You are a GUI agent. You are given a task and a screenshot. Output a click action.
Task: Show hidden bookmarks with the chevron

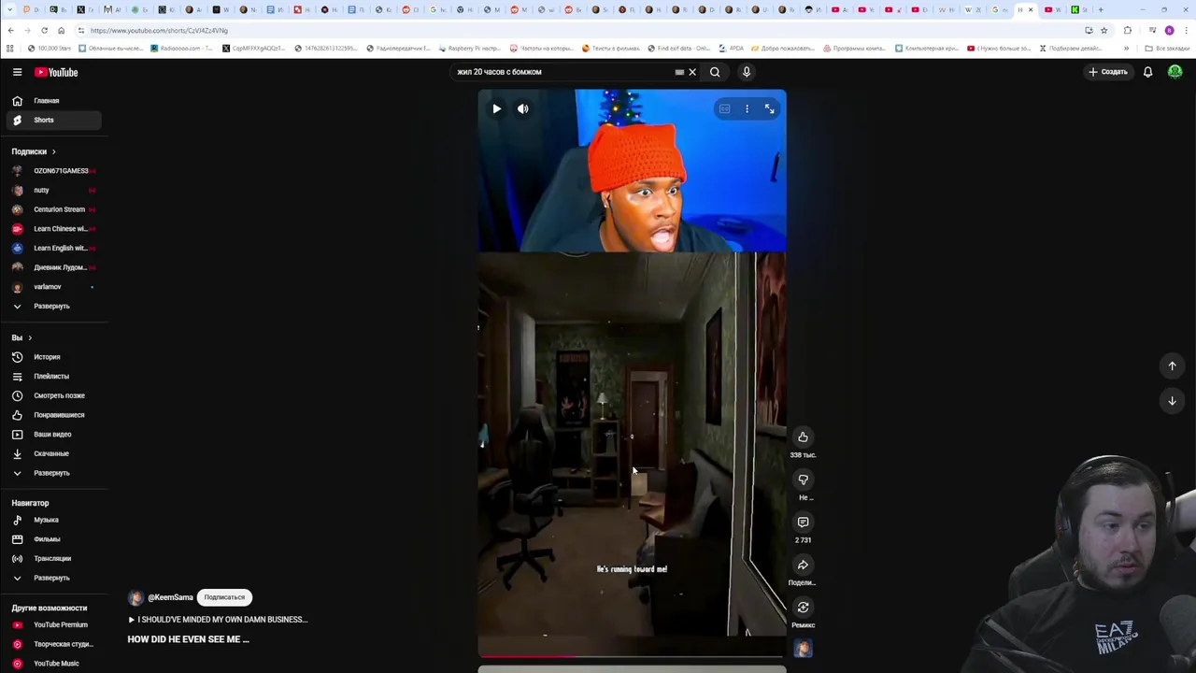click(x=1126, y=48)
